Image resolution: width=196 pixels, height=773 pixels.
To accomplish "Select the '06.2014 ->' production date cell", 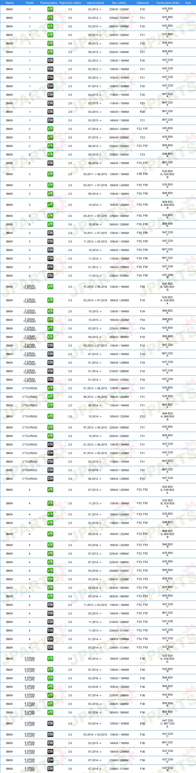I will (95, 163).
